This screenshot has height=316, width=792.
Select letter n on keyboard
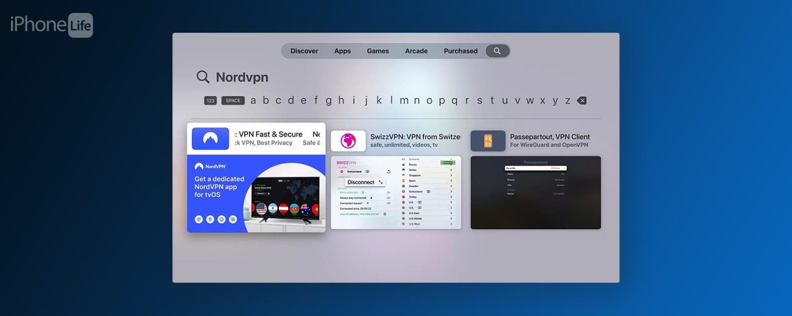click(x=417, y=101)
